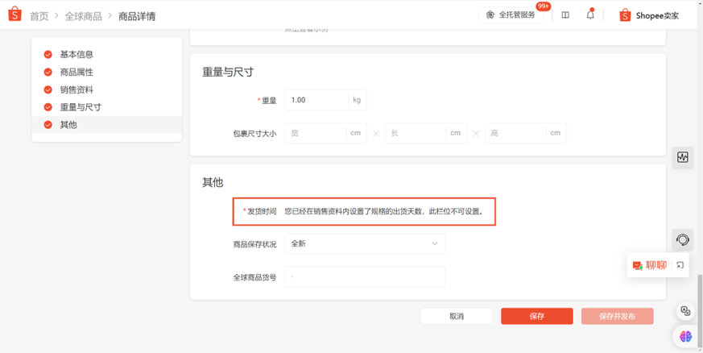
Task: Click the Shopee卖家 account icon
Action: [x=625, y=15]
